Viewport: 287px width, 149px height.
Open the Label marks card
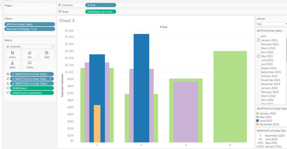[x=47, y=54]
